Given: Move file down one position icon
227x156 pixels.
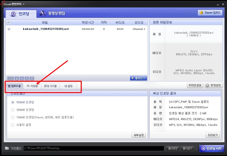Looking at the screenshot, I should coord(27,78).
